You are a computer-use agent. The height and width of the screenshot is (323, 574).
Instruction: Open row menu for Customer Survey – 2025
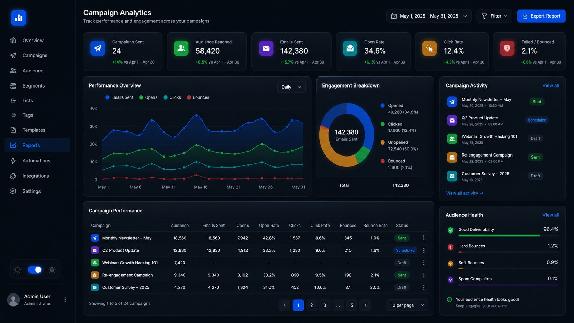coord(424,287)
